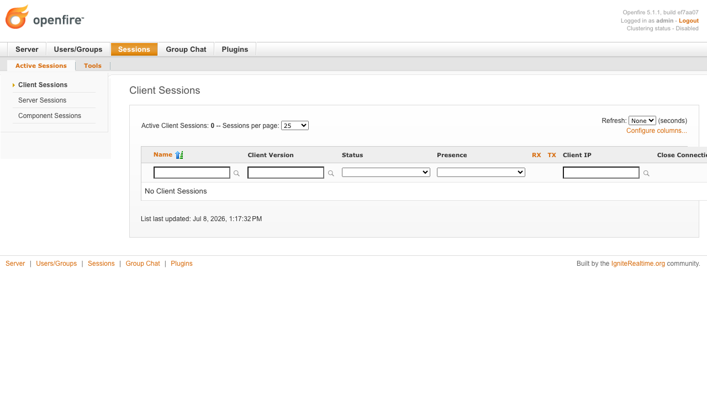Open the Refresh interval dropdown
Screen dimensions: 707x397
coord(642,121)
